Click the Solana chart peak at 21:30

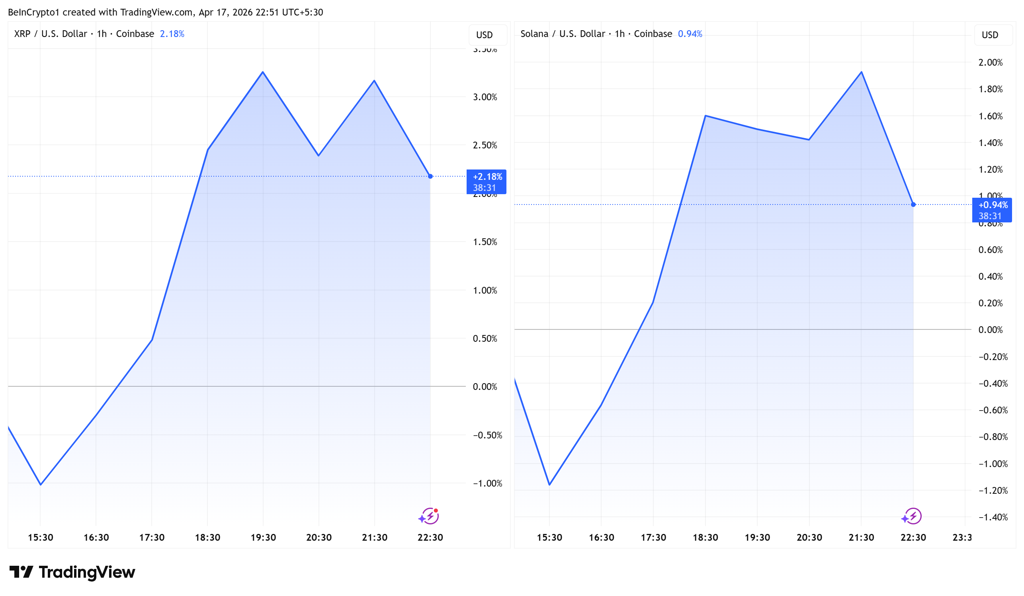[x=862, y=72]
